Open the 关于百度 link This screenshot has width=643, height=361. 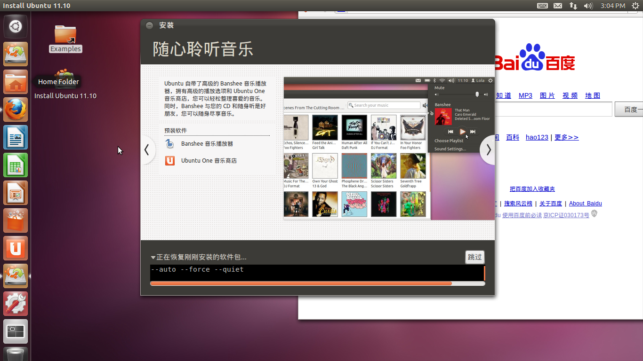[x=551, y=204]
